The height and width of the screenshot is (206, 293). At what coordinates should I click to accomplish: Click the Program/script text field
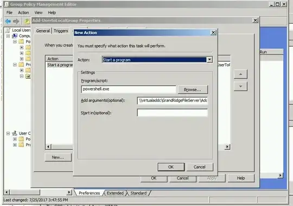129,89
